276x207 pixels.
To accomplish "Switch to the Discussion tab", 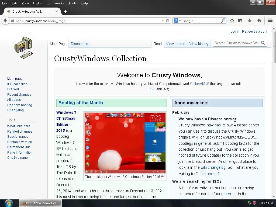I will tap(80, 44).
